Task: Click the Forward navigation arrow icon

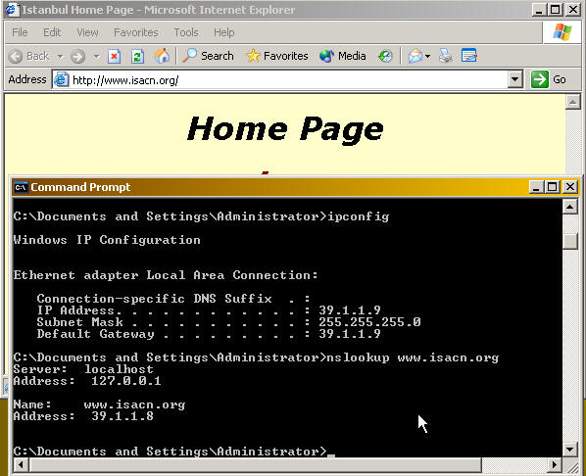Action: point(77,57)
